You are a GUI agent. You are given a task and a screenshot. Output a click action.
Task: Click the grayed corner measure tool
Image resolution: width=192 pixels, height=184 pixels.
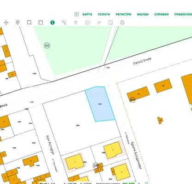tap(64, 23)
